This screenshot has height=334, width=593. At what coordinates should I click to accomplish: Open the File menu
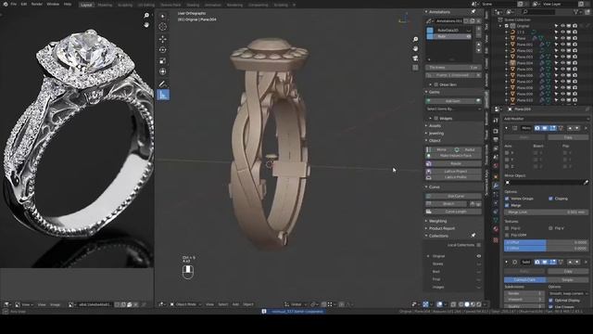pyautogui.click(x=14, y=4)
